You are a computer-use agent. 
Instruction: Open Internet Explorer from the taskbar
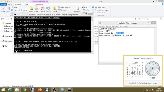[x=10, y=90]
